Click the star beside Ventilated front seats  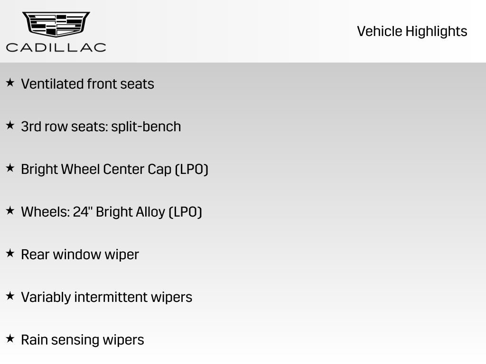point(10,83)
